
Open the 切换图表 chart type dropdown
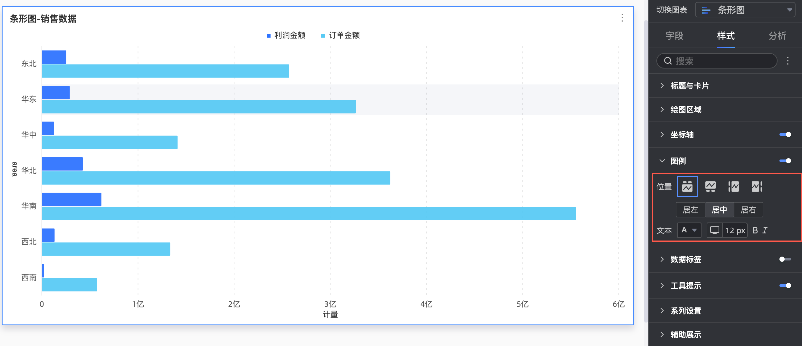click(x=745, y=10)
